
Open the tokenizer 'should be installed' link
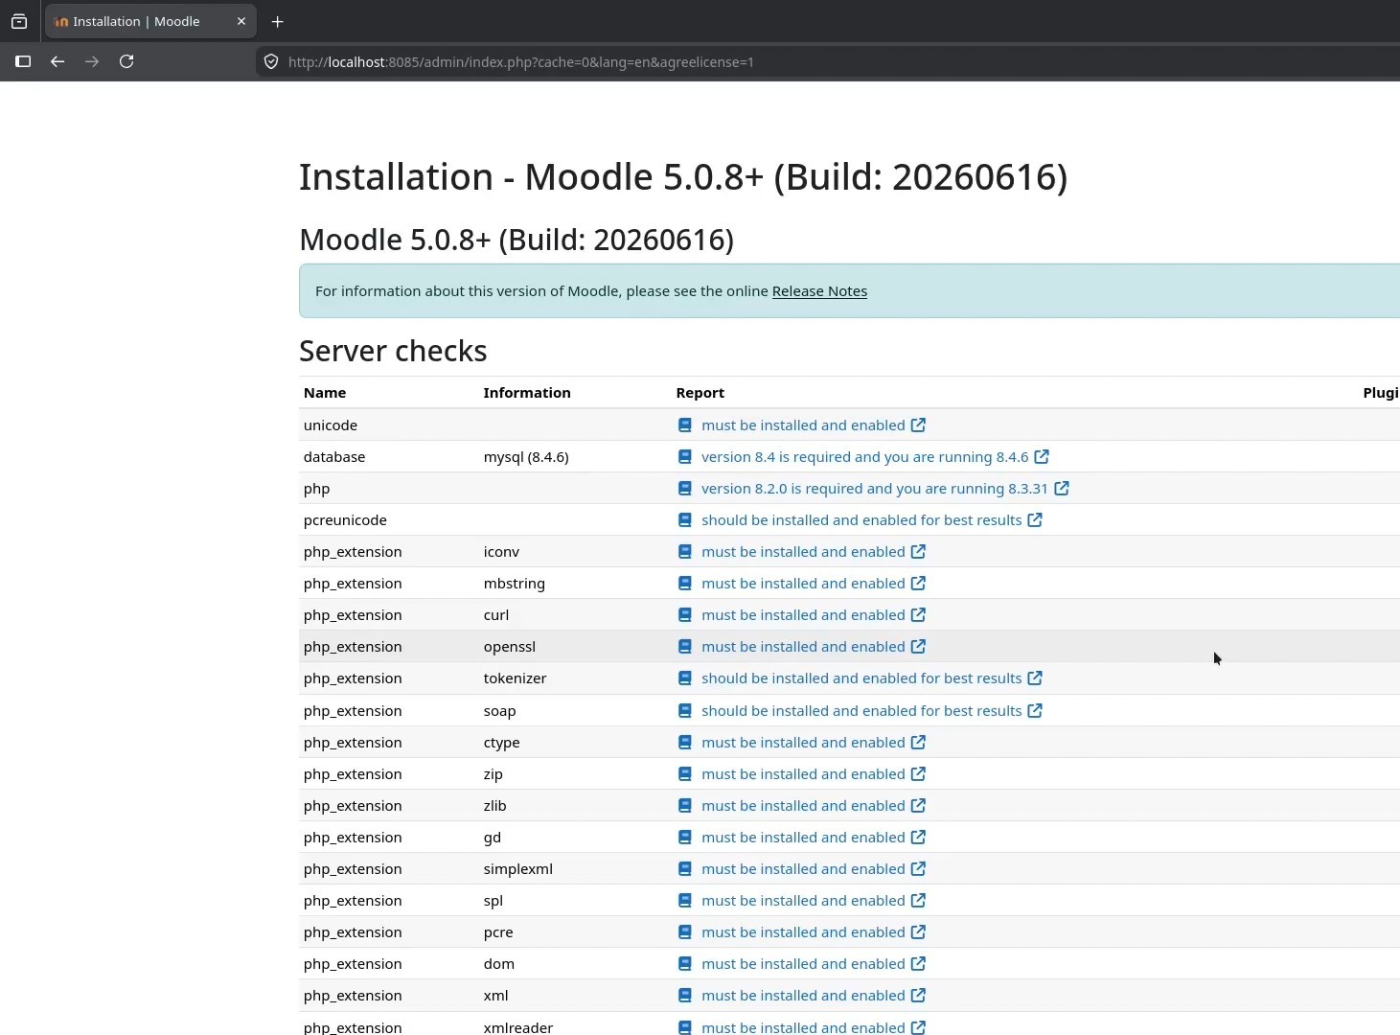pos(861,678)
